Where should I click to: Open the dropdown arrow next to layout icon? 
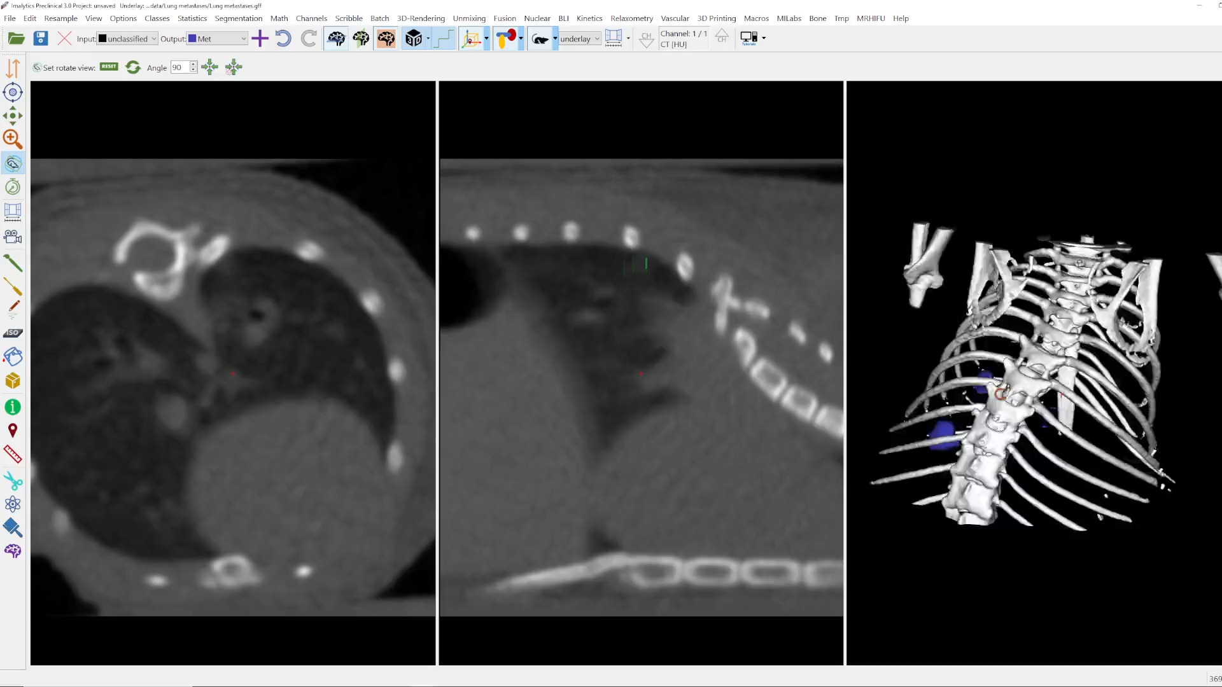(x=628, y=39)
